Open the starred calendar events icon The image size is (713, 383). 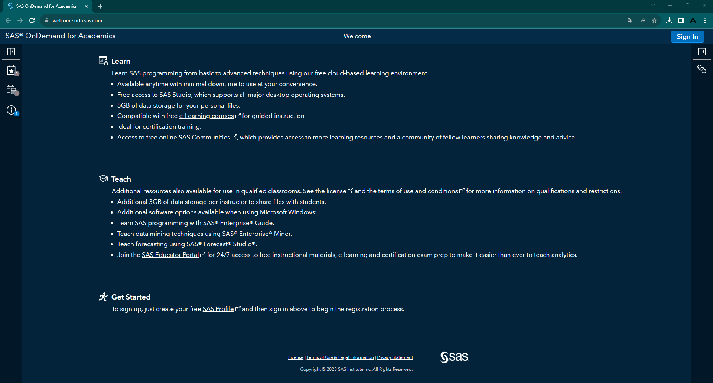pos(12,70)
